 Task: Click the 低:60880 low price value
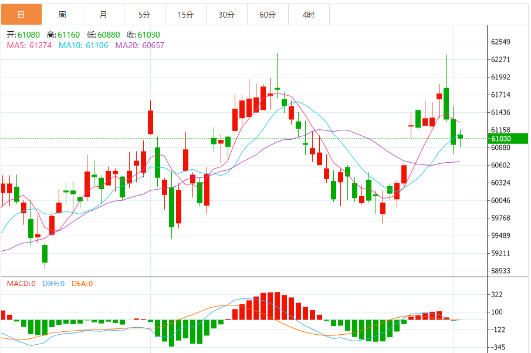coord(103,35)
